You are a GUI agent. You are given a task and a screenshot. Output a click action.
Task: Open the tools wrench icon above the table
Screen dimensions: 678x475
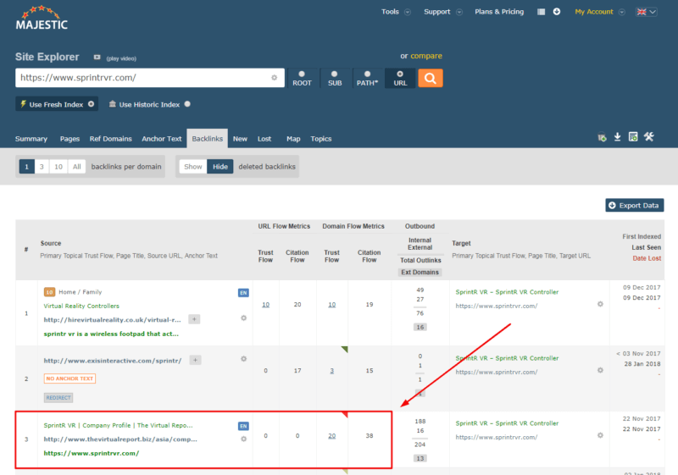click(649, 137)
